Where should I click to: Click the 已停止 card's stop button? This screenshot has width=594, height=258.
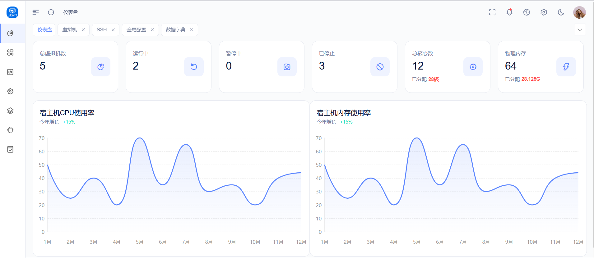[380, 67]
